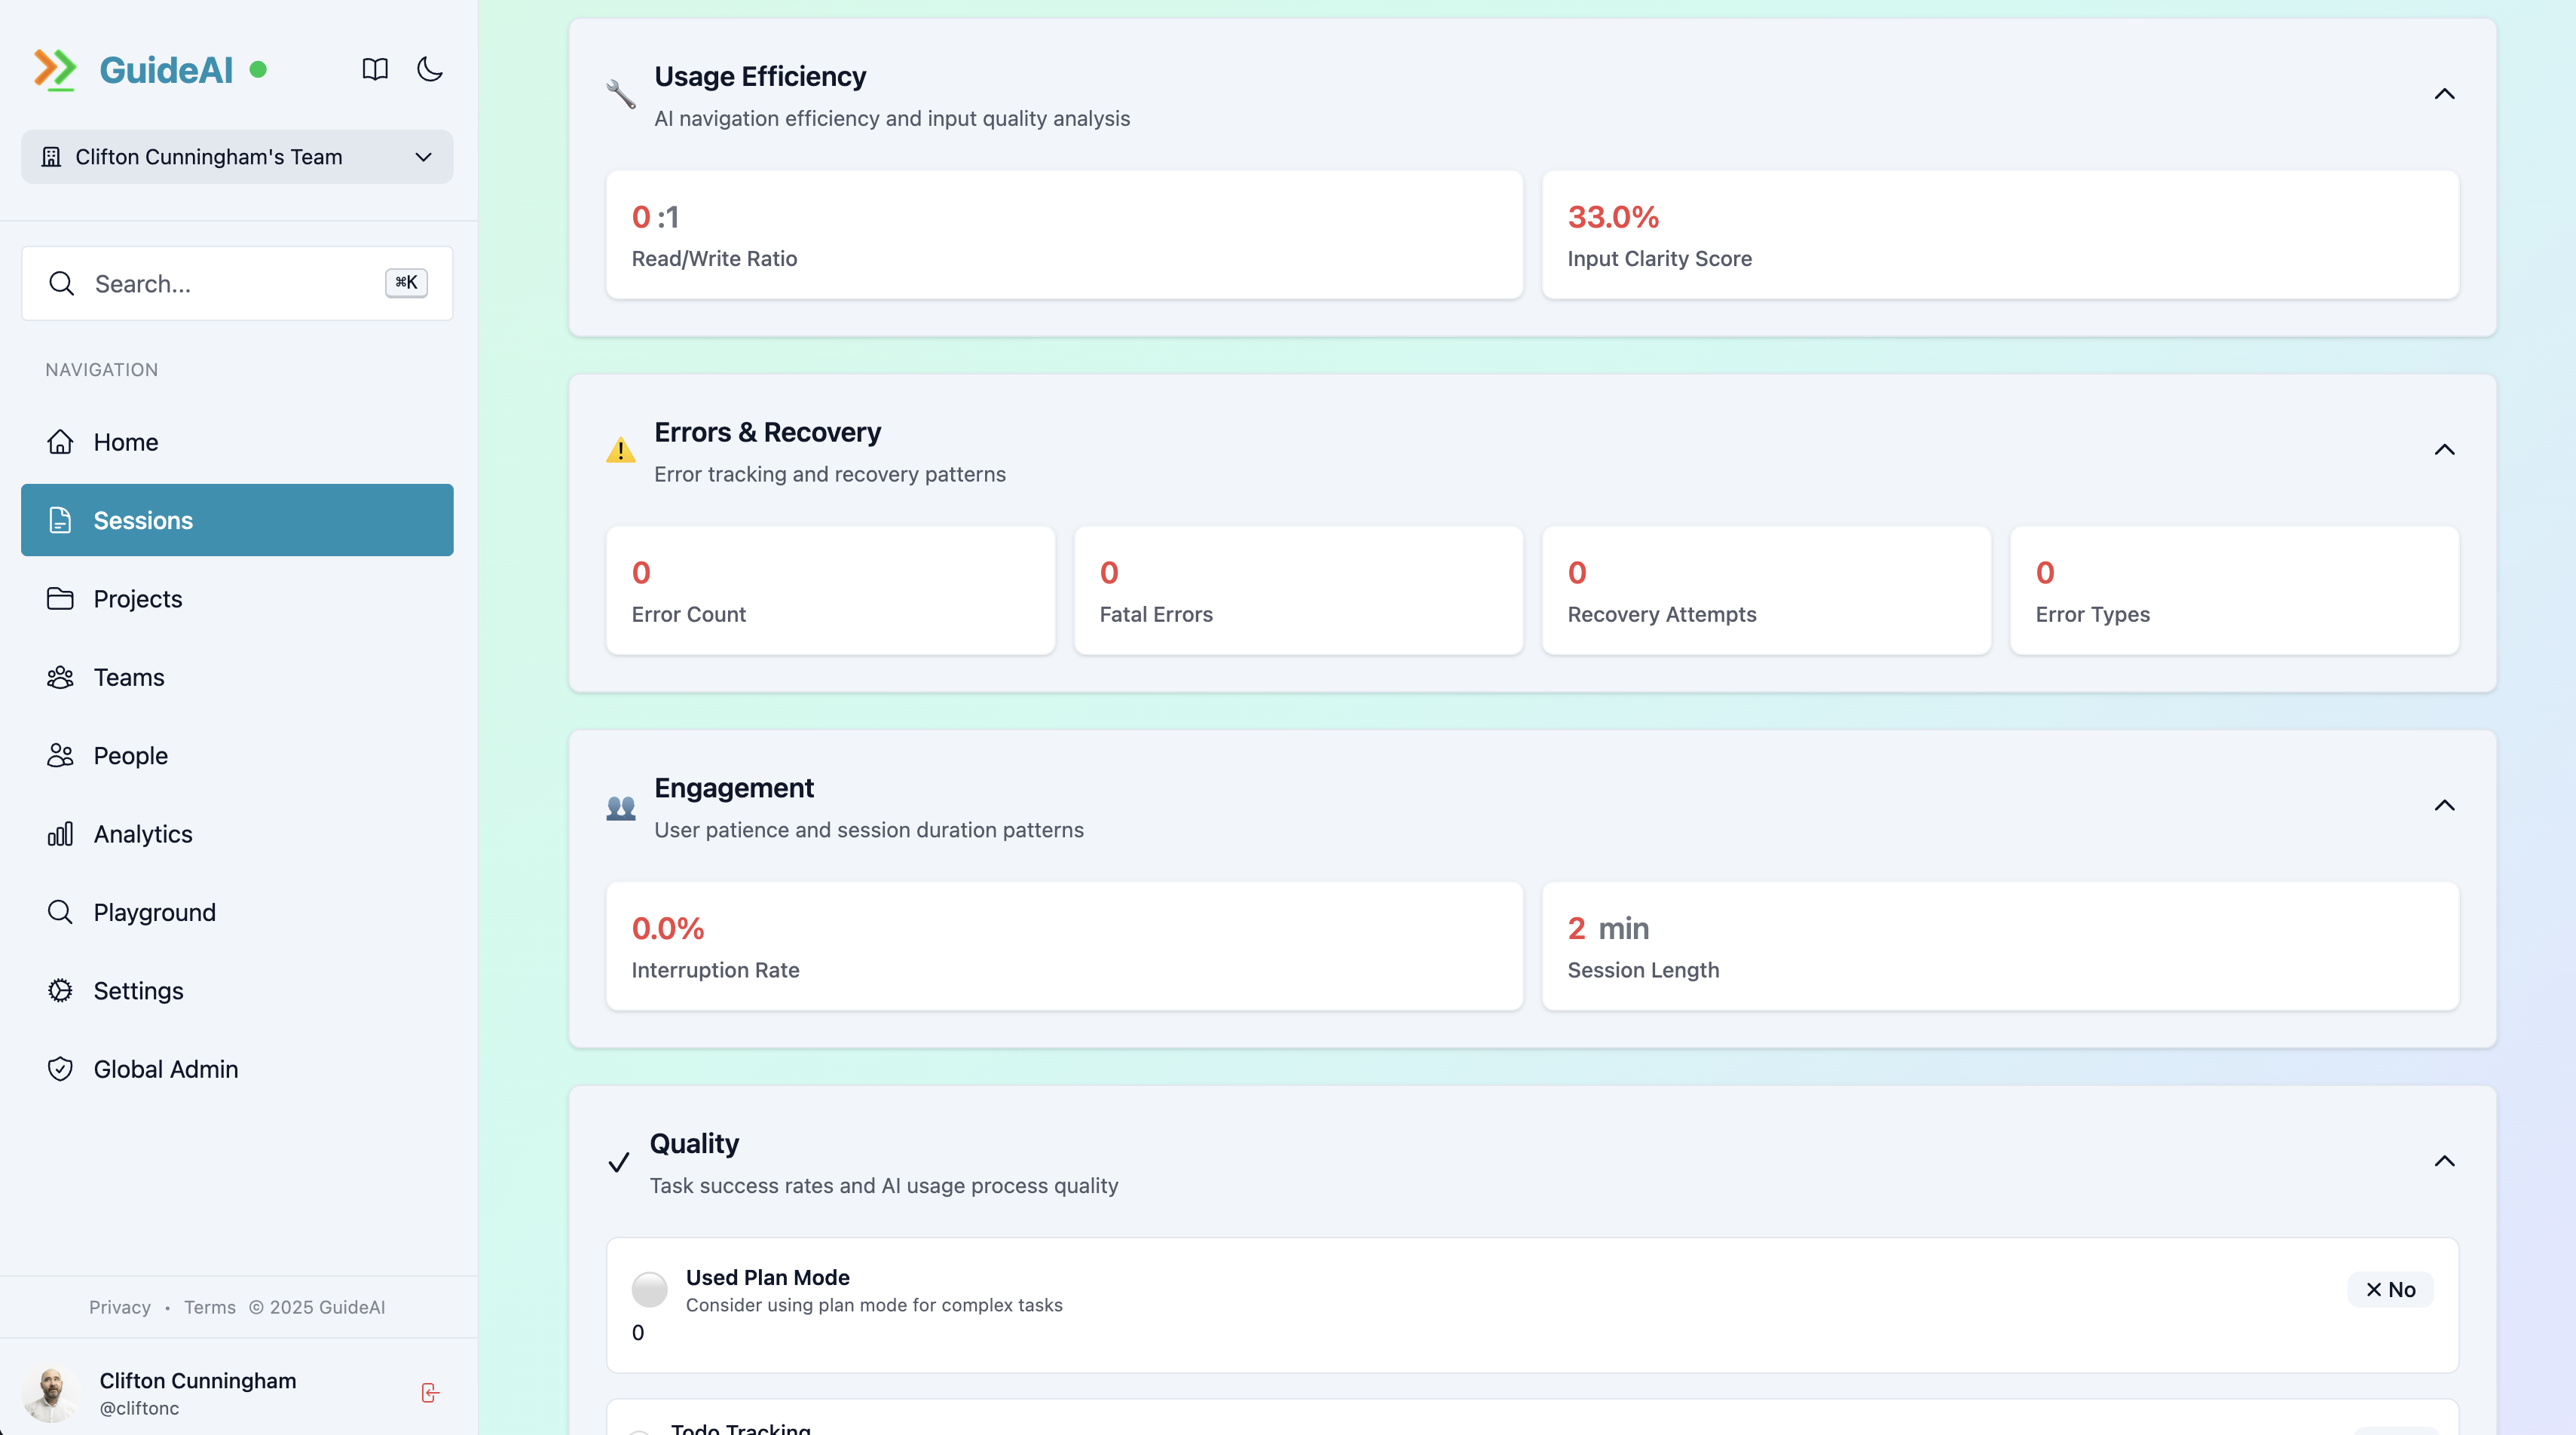Go to Analytics in navigation

tap(143, 834)
